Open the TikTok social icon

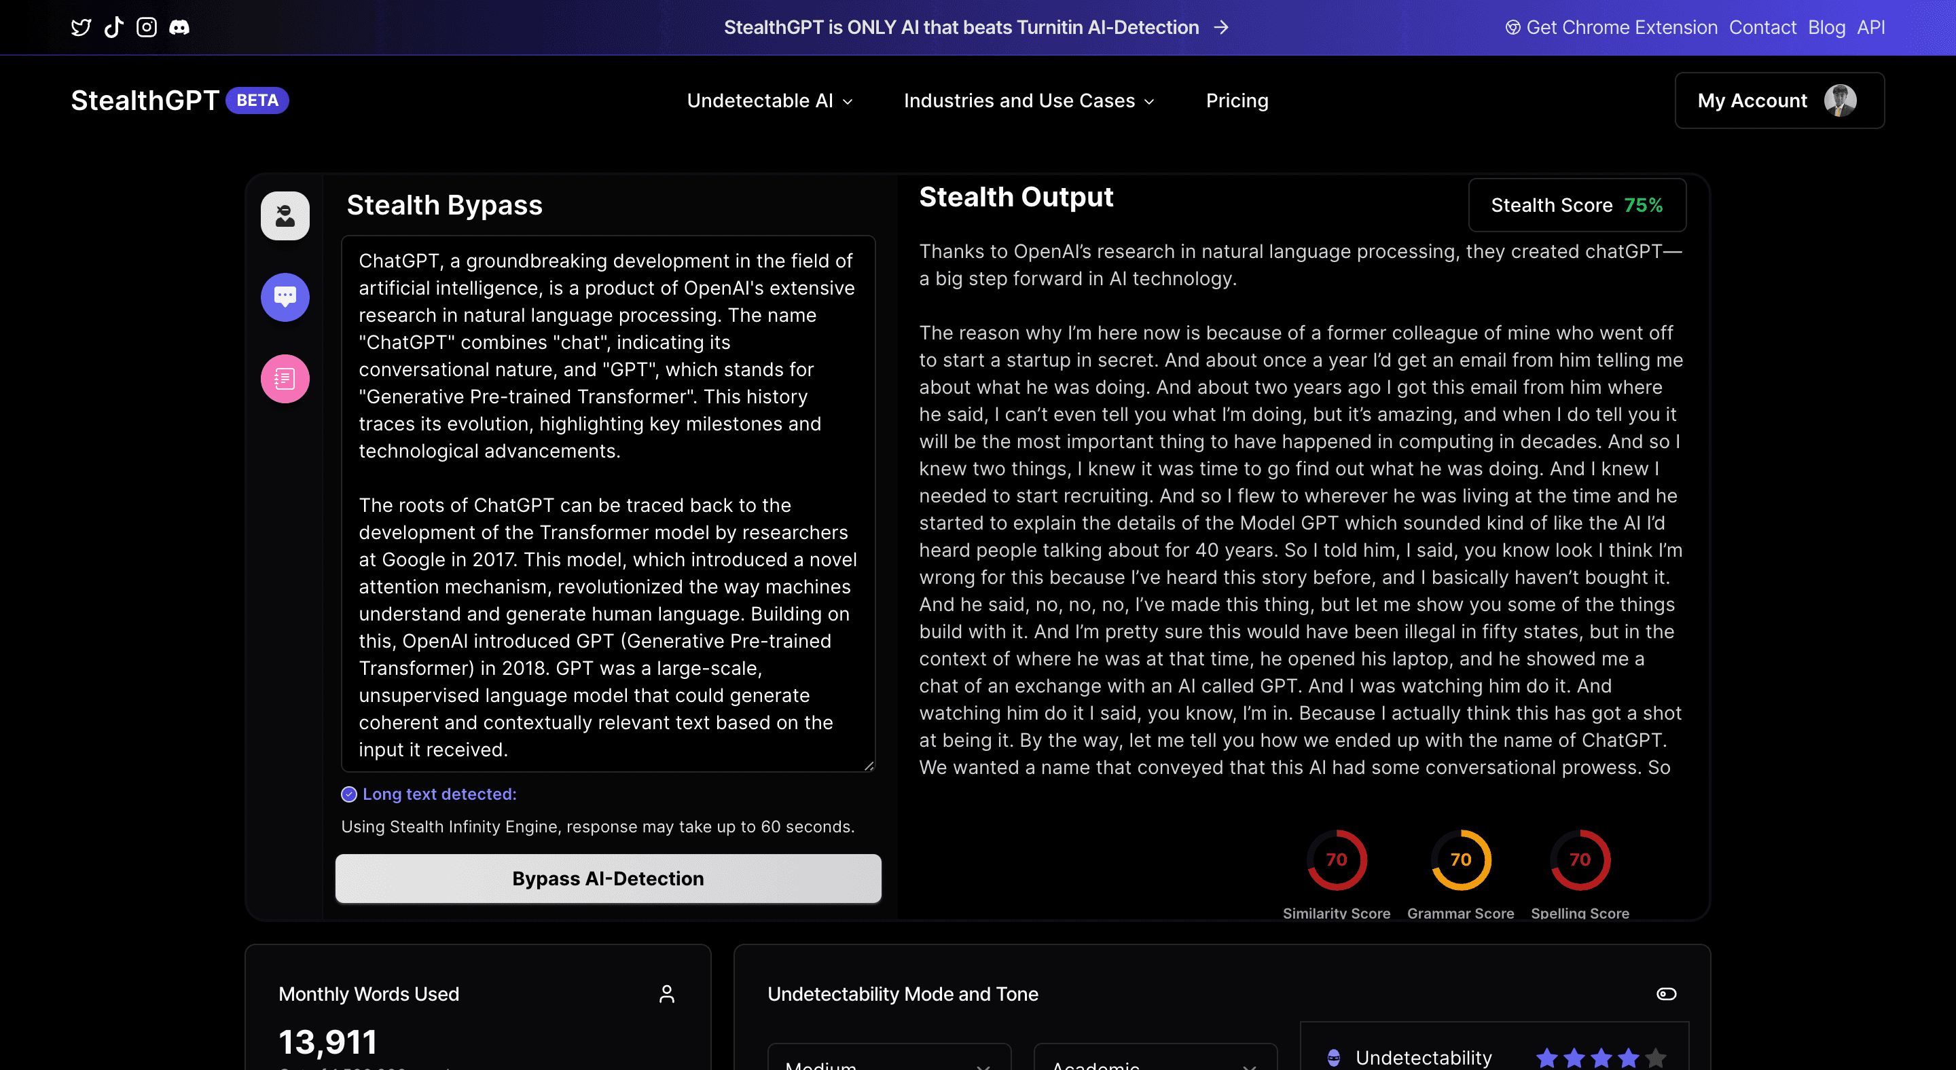coord(114,27)
